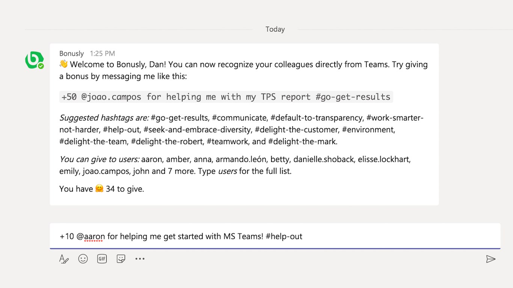The image size is (513, 288).
Task: Click 'You have 34 to give' line
Action: pyautogui.click(x=102, y=189)
